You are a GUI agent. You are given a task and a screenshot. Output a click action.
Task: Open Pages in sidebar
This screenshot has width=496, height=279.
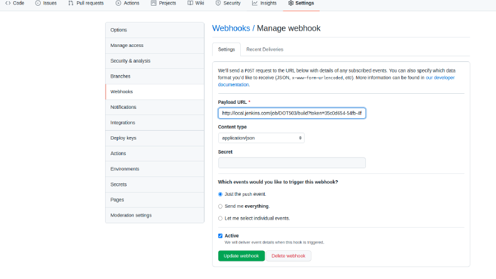click(x=154, y=200)
